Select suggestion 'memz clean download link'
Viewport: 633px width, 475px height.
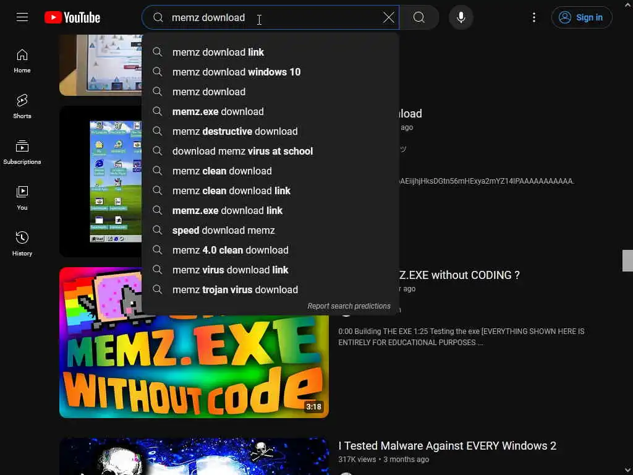pyautogui.click(x=271, y=190)
